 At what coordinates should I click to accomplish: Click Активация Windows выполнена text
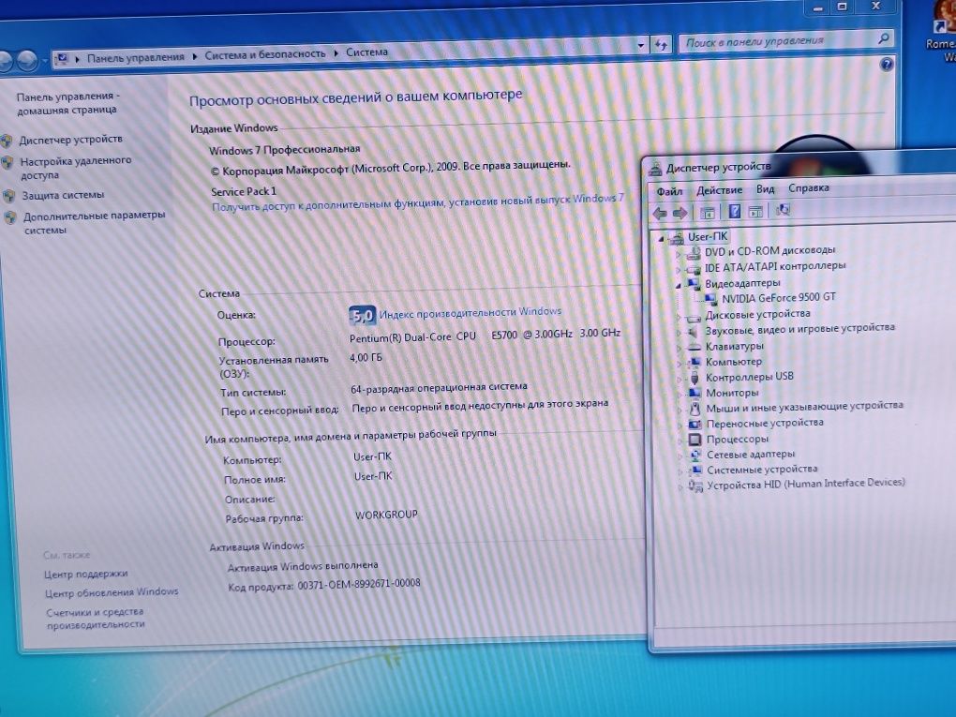303,567
